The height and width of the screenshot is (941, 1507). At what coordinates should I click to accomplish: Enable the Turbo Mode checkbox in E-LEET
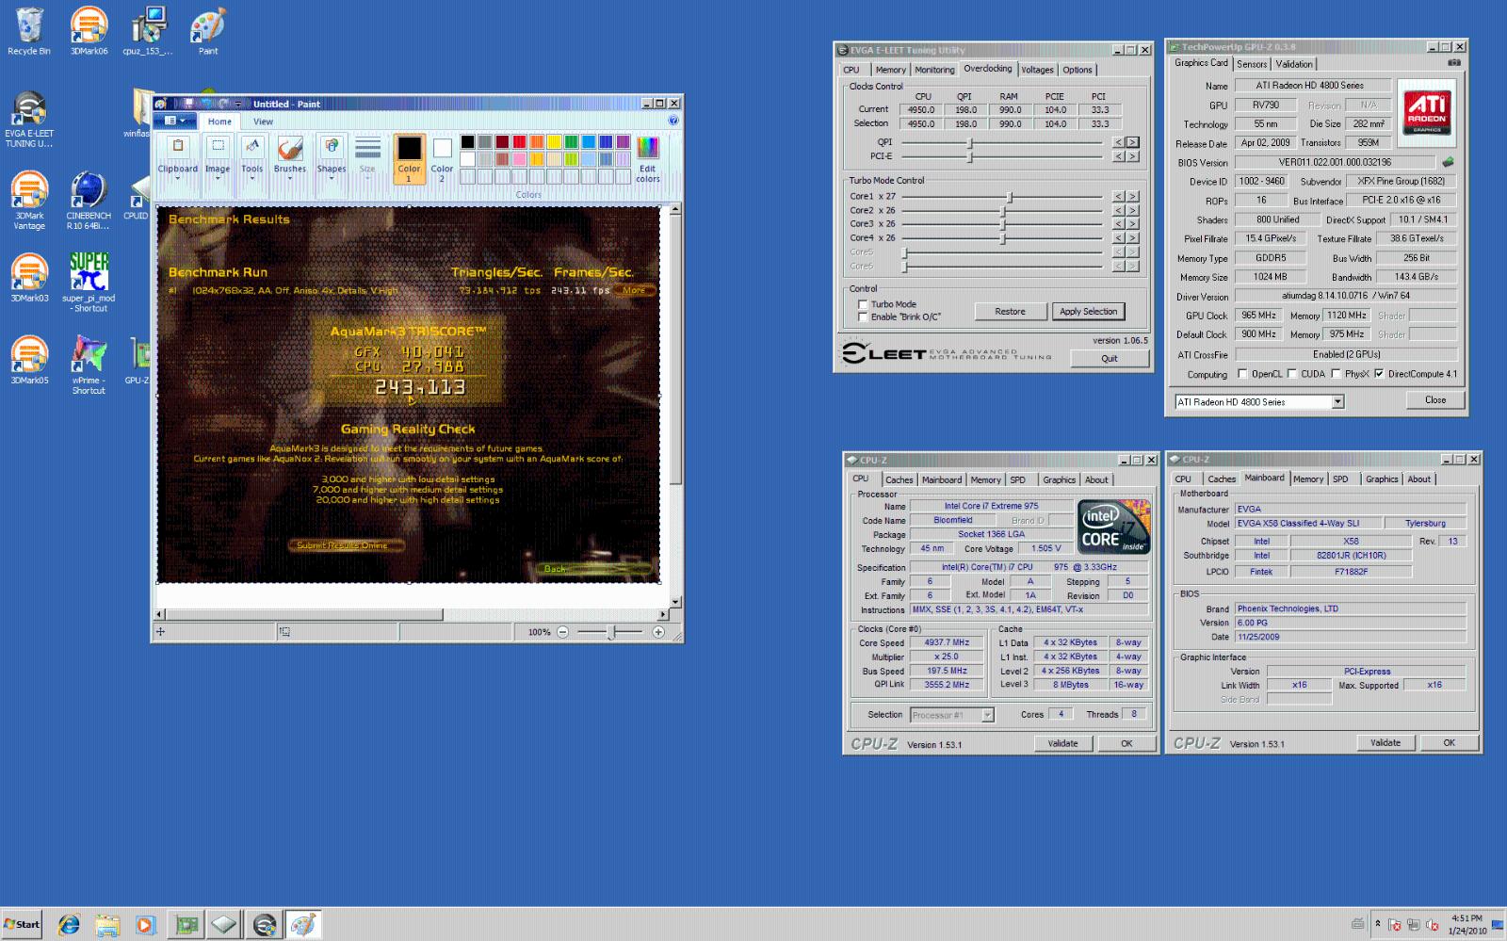click(863, 304)
